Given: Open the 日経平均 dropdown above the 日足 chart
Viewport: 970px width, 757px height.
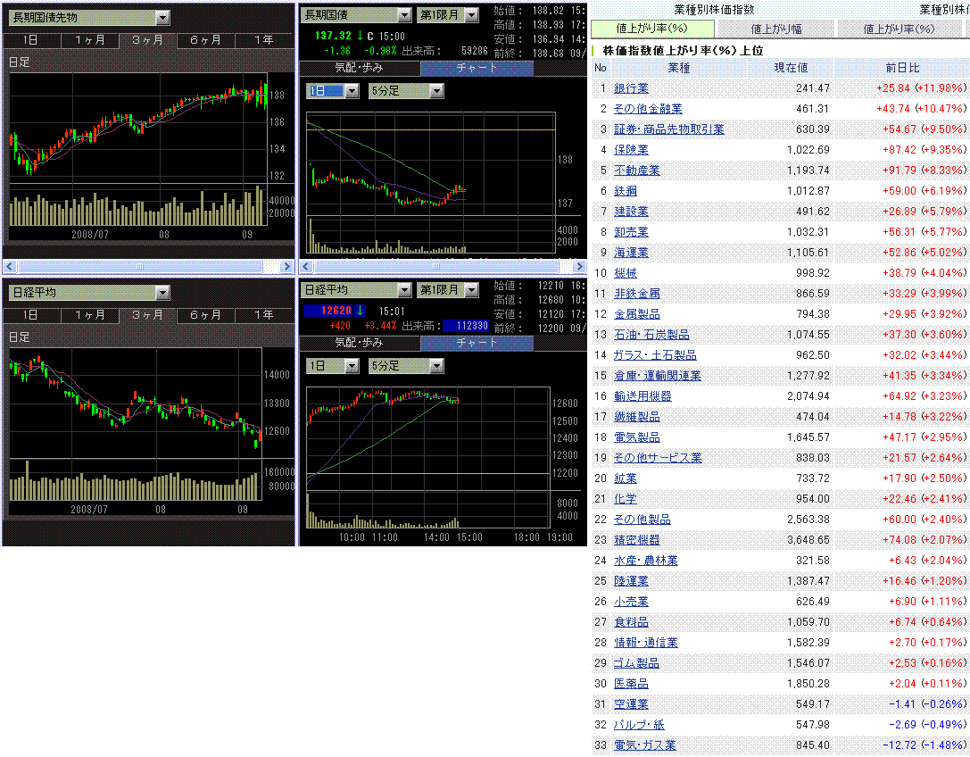Looking at the screenshot, I should 162,292.
